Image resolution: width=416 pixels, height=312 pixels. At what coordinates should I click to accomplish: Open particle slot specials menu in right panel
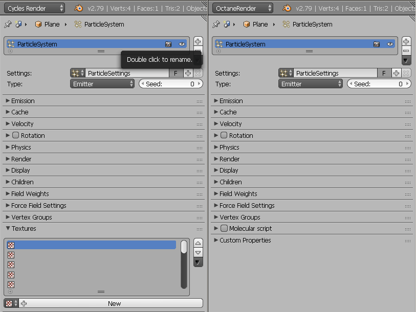coord(406,60)
